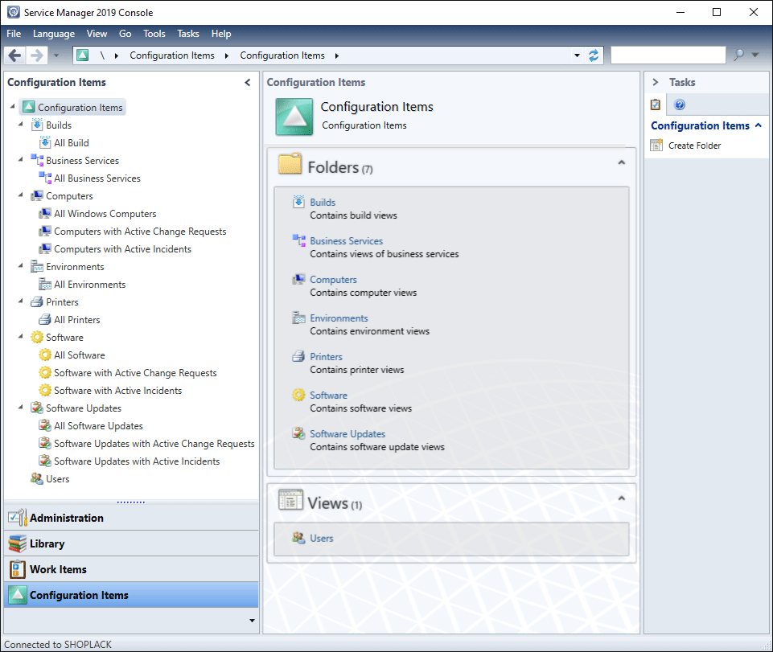This screenshot has height=652, width=773.
Task: Collapse the Business Services tree node
Action: pos(21,160)
